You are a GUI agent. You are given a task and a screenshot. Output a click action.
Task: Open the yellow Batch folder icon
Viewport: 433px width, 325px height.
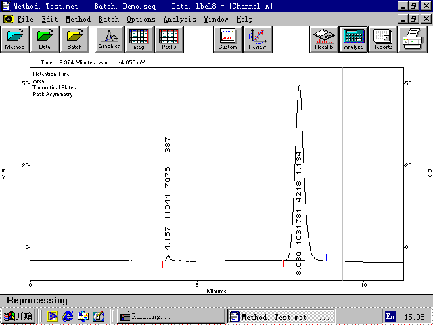(x=74, y=39)
